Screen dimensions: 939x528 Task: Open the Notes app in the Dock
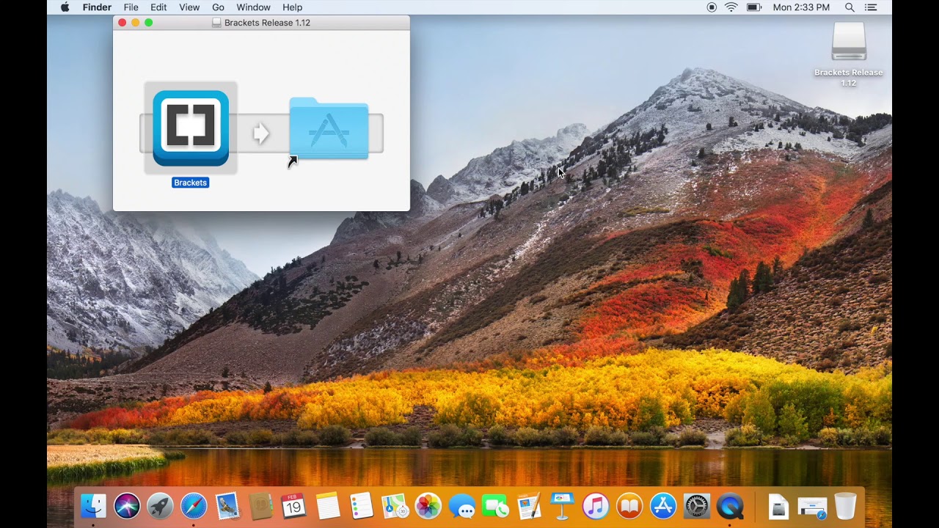coord(328,506)
